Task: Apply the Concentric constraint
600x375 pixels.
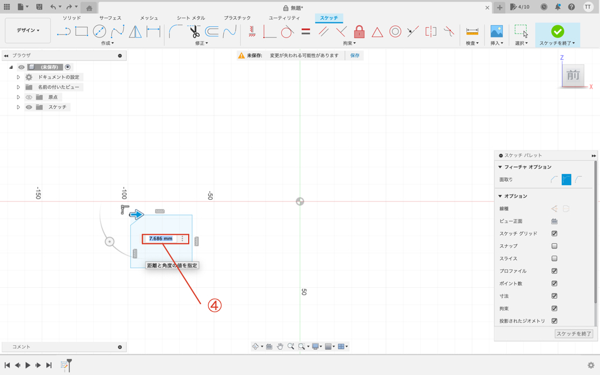Action: click(396, 32)
